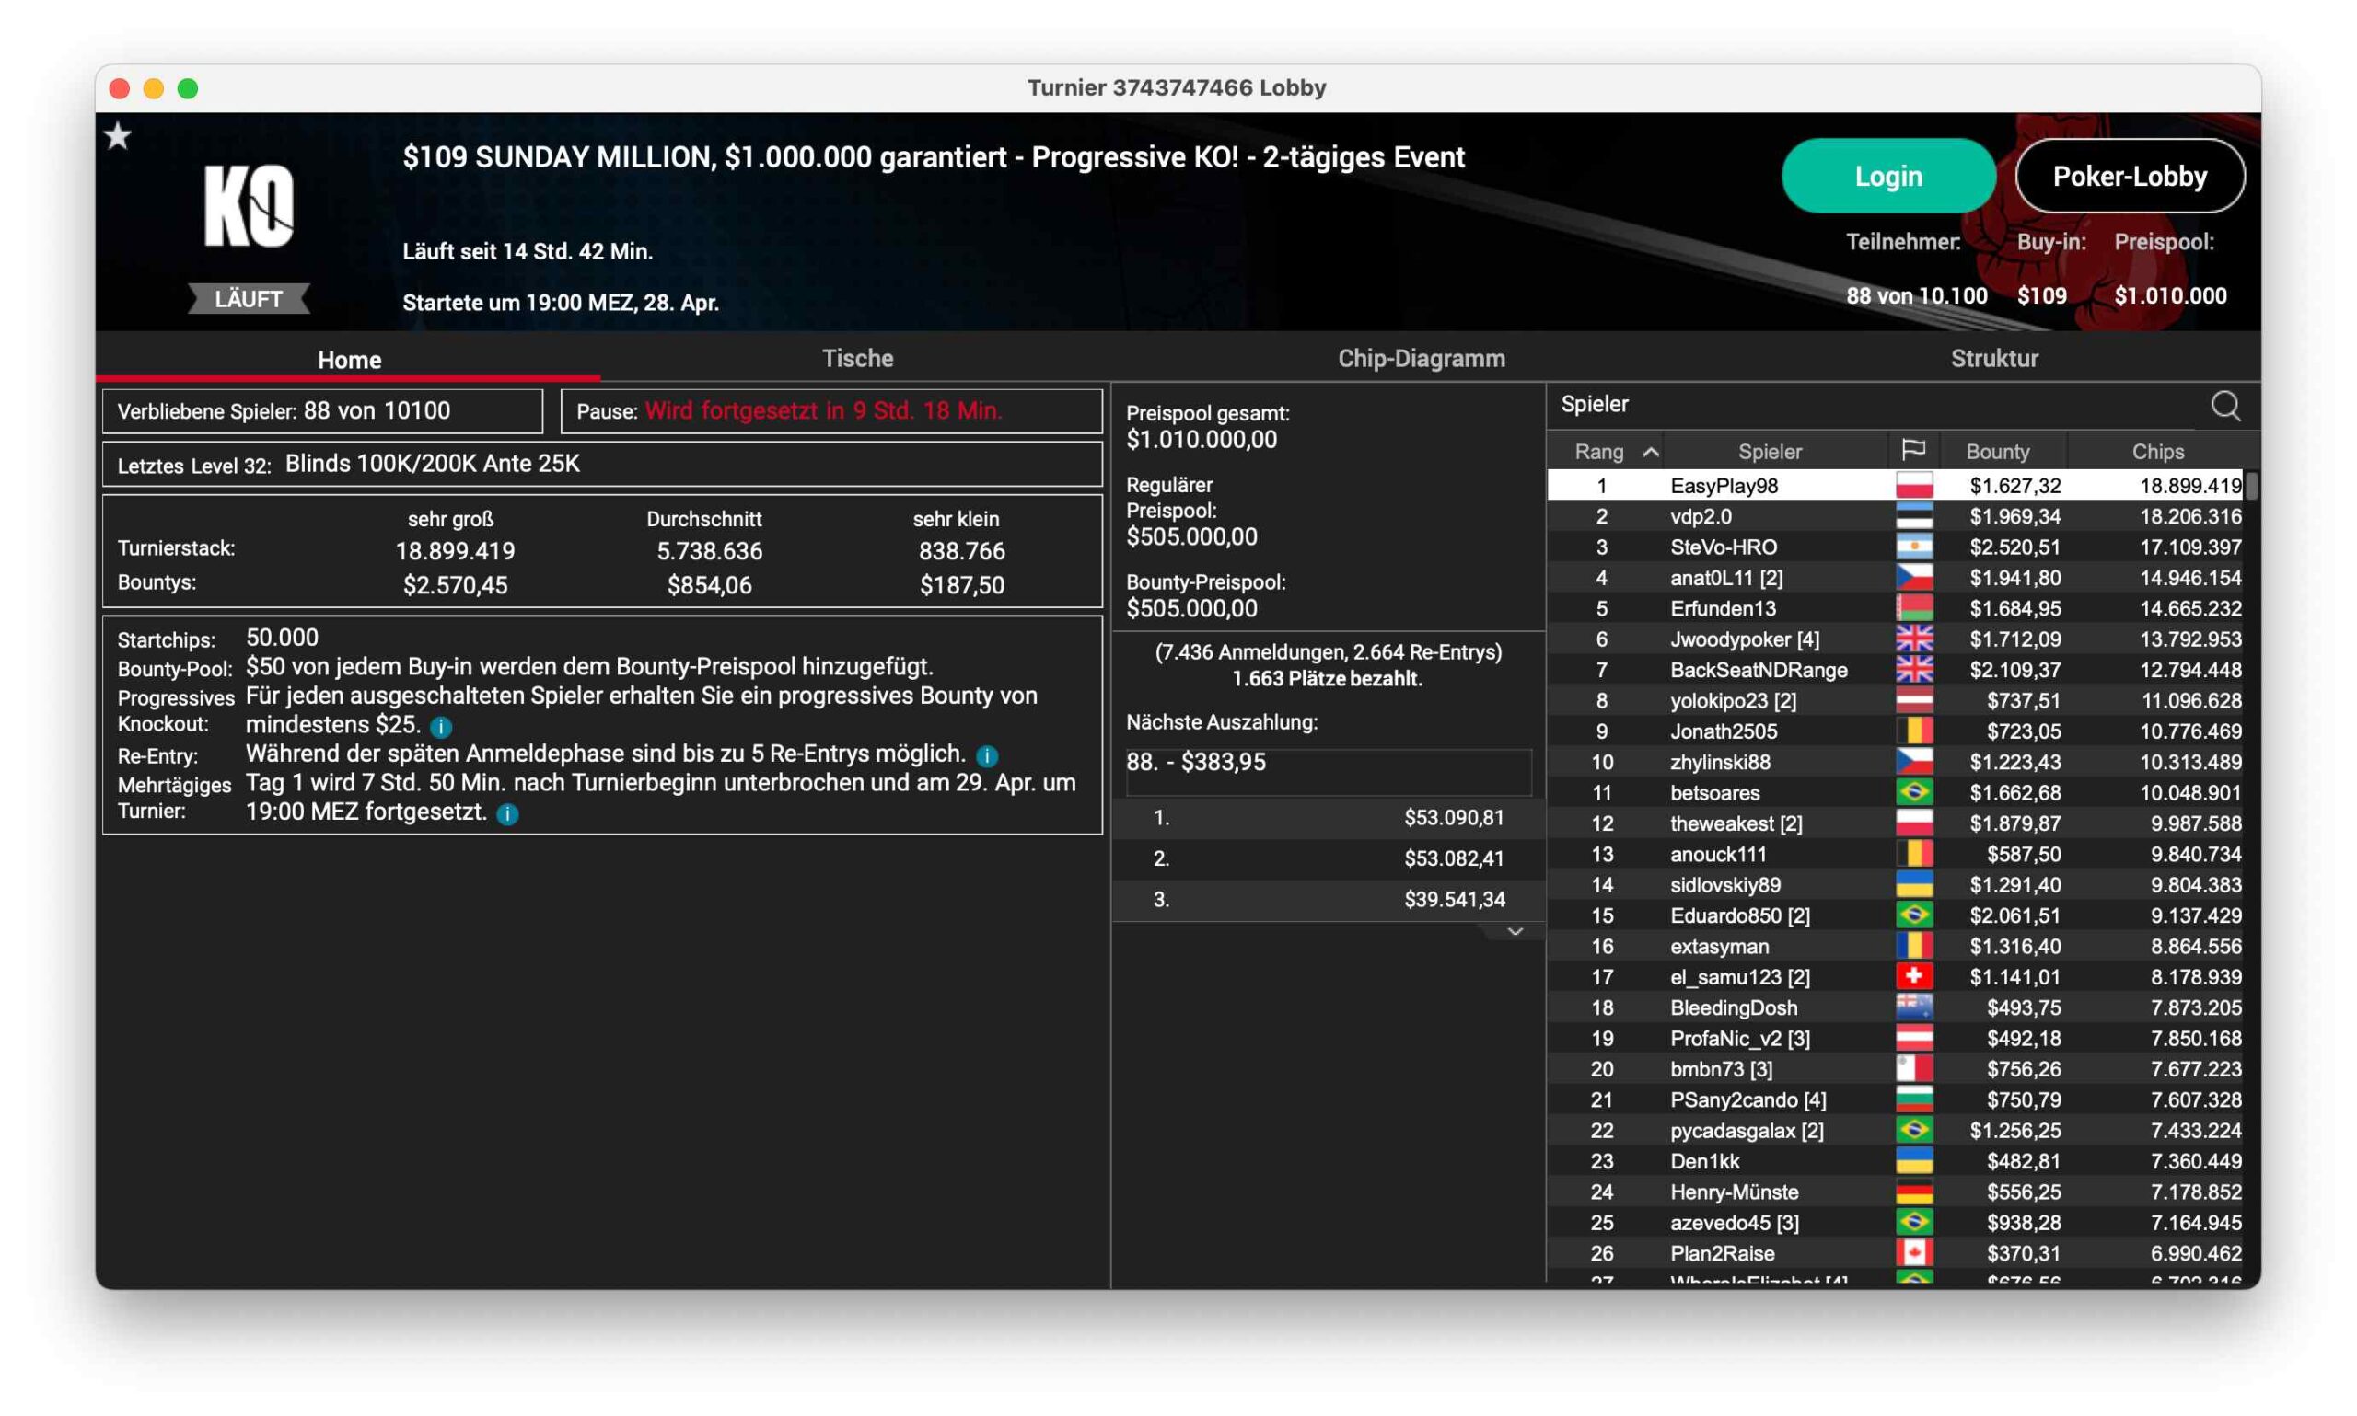Select player vdp2.0 in the list
Image resolution: width=2357 pixels, height=1416 pixels.
pyautogui.click(x=1700, y=516)
